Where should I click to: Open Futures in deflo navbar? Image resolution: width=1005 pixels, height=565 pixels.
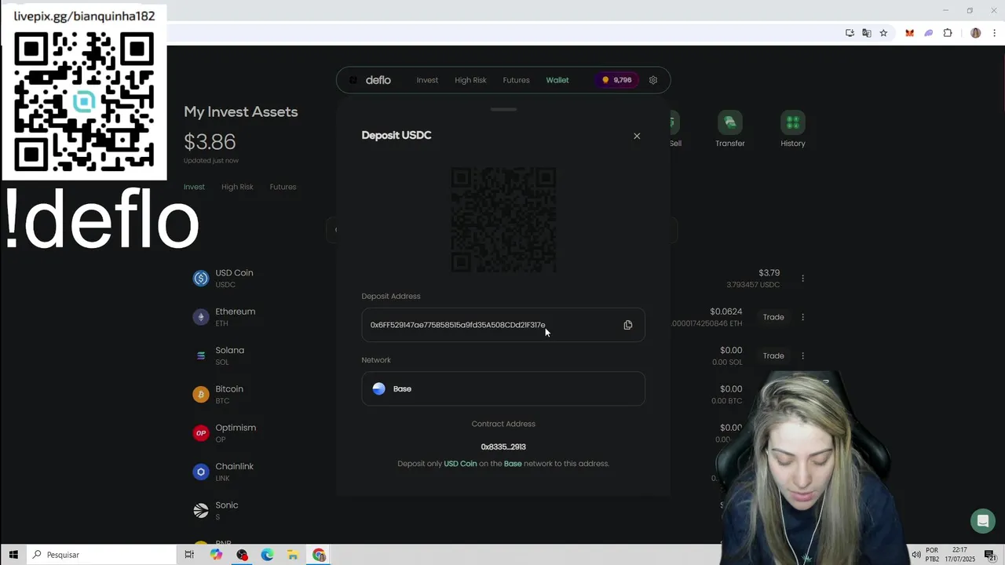516,80
